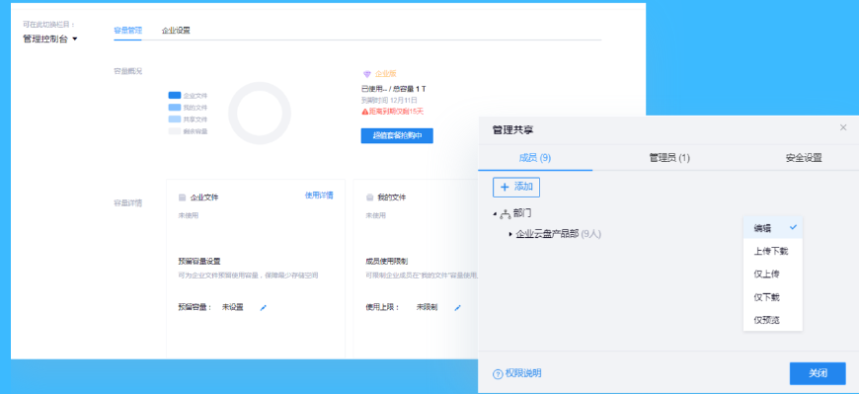Open the 权限说明 help link
This screenshot has width=859, height=394.
click(523, 373)
